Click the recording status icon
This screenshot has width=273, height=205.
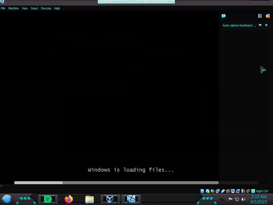click(238, 191)
